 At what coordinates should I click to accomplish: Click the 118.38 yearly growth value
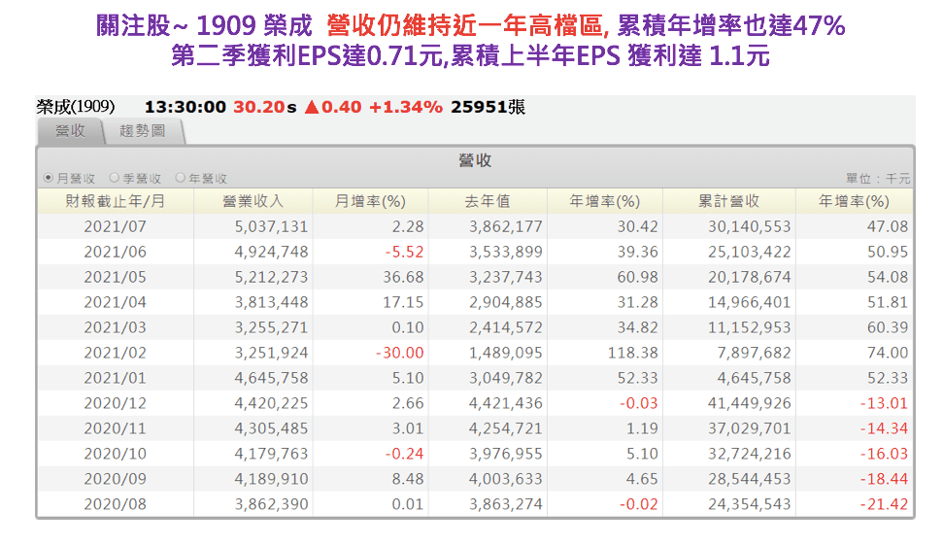click(632, 353)
